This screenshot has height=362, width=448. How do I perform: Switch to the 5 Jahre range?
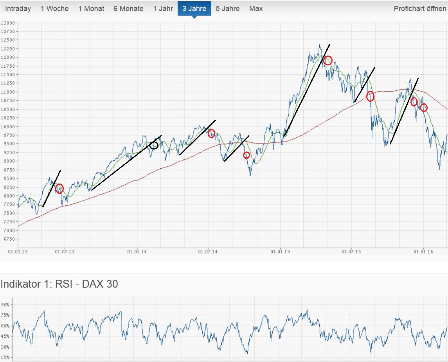(x=228, y=9)
